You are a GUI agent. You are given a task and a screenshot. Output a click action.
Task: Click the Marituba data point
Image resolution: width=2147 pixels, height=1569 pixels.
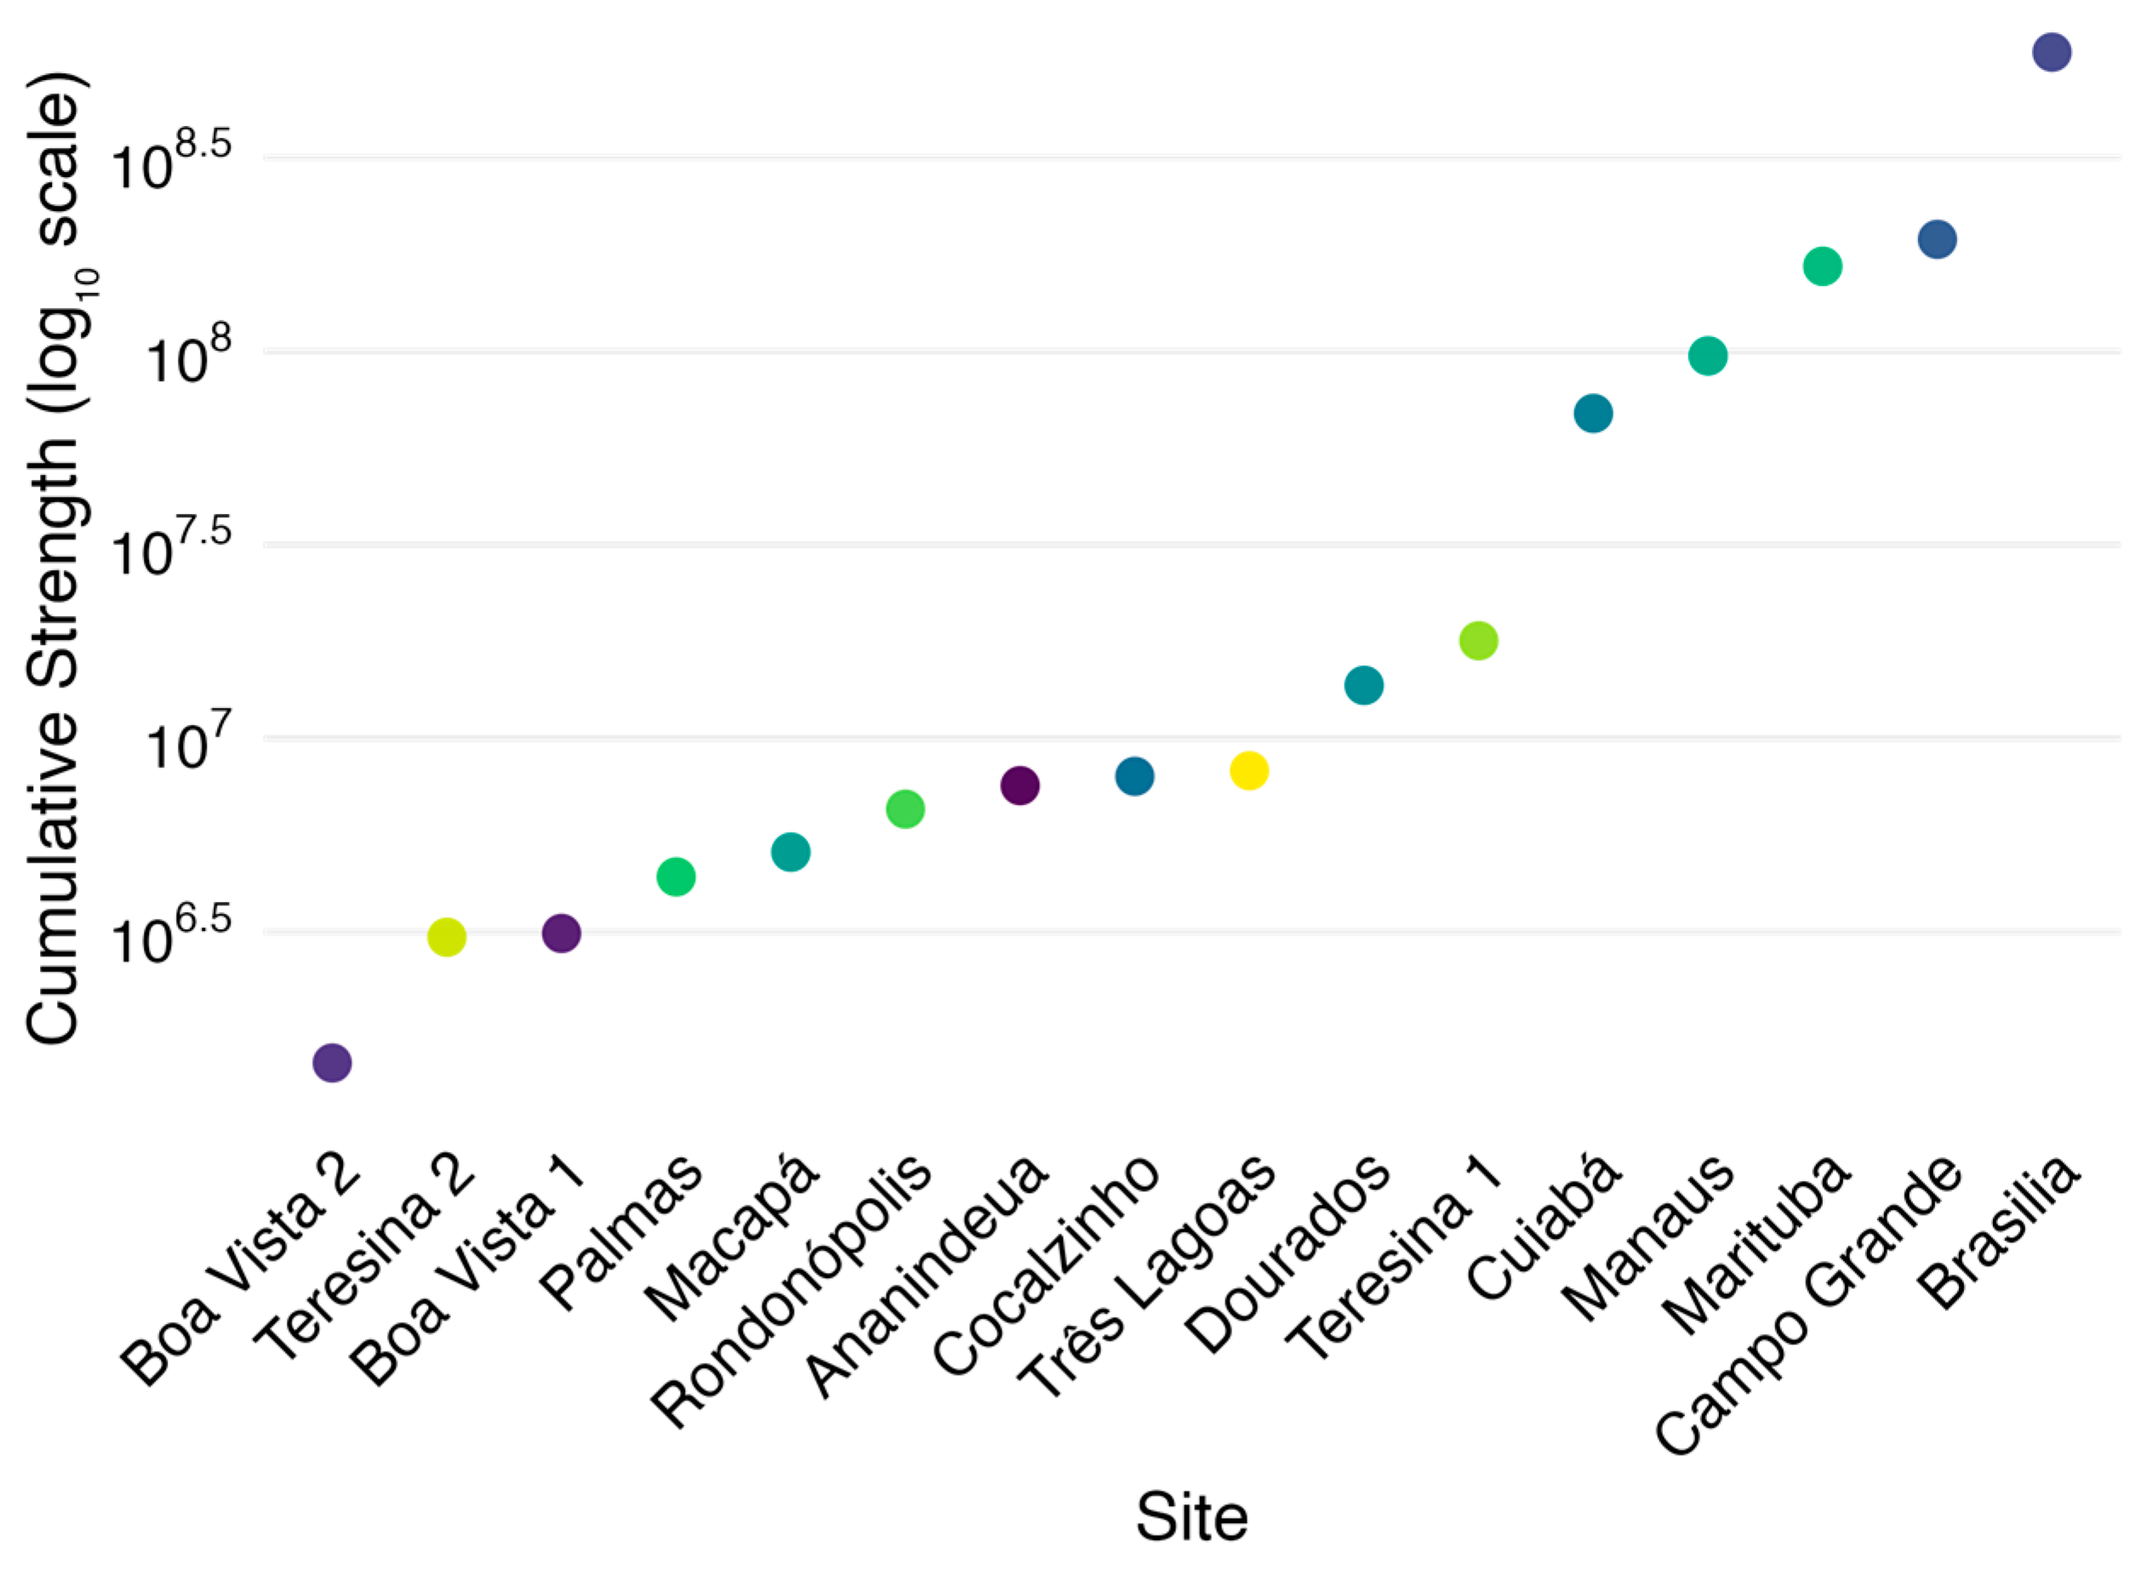(x=1822, y=266)
